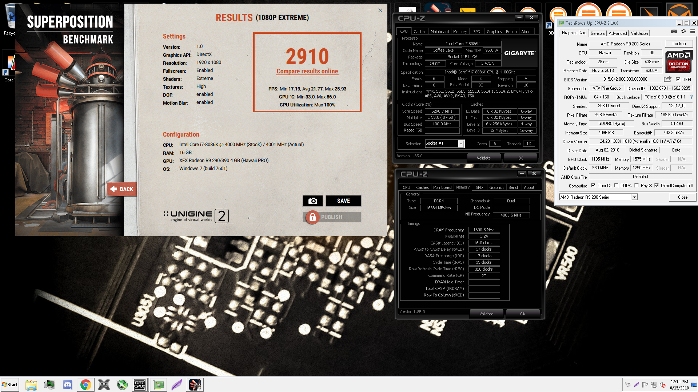Click the DRAM Frequency value 1600.5 MHz
Image resolution: width=698 pixels, height=392 pixels.
[484, 230]
